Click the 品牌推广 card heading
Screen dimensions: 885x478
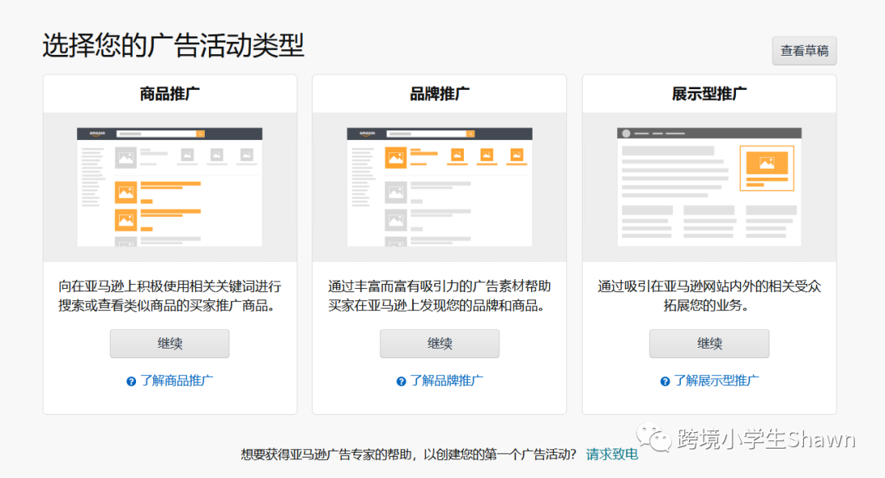tap(439, 93)
